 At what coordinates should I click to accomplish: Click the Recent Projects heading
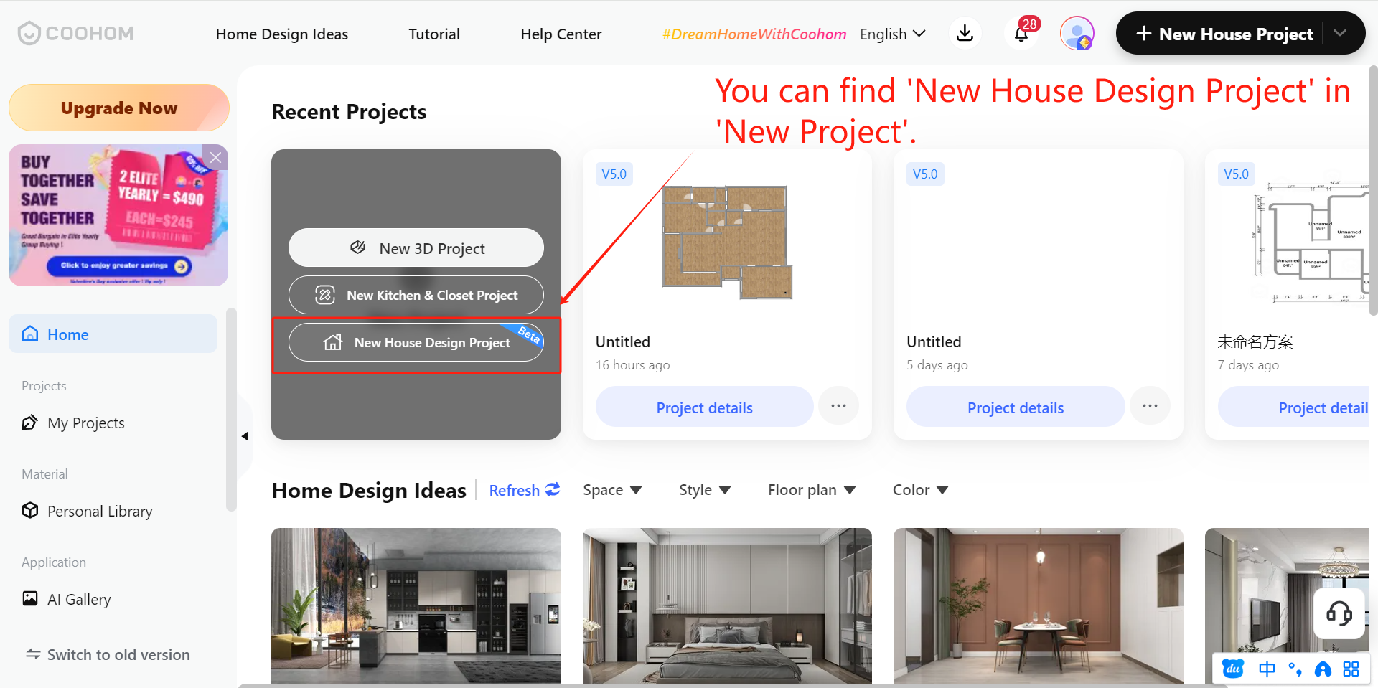[x=349, y=112]
